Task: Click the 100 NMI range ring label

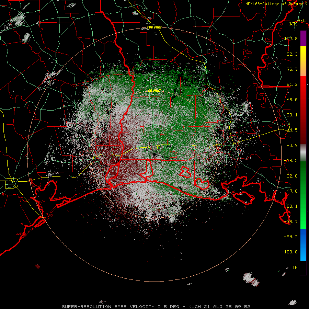Action: (154, 27)
